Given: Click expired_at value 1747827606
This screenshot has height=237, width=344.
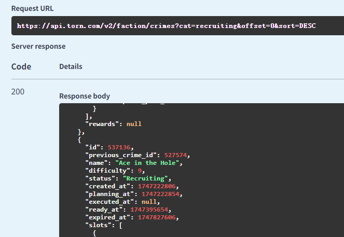Looking at the screenshot, I should click(157, 217).
